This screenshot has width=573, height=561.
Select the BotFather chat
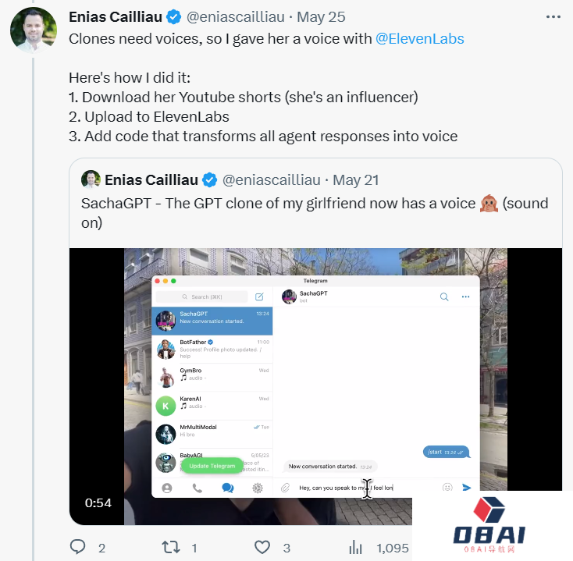pyautogui.click(x=212, y=349)
